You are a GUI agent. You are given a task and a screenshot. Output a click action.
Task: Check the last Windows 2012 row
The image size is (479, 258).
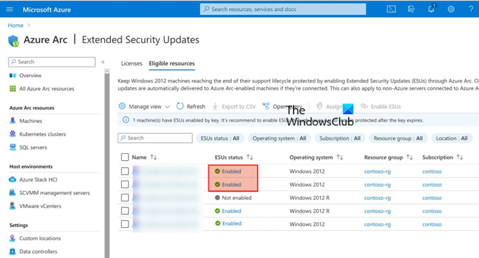tap(125, 224)
